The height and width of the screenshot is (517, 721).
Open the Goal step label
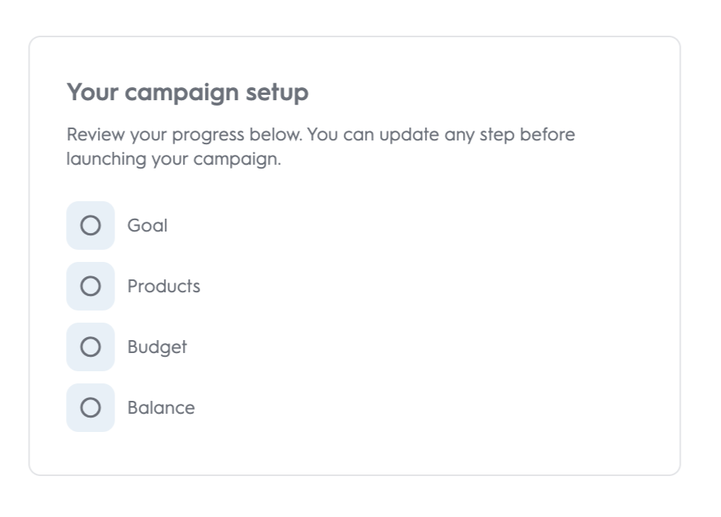point(147,225)
